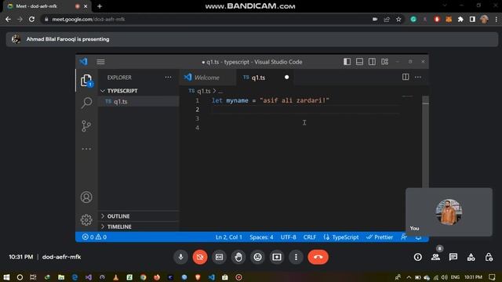Open Windows notification center
Viewport: 502px width, 282px height.
[492, 277]
